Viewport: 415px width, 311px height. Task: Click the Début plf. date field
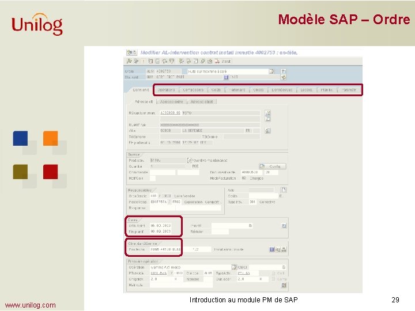[161, 226]
